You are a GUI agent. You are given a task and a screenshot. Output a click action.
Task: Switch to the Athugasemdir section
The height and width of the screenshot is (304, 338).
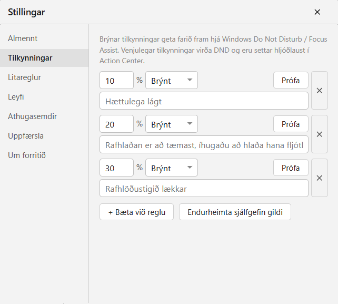tap(44, 116)
